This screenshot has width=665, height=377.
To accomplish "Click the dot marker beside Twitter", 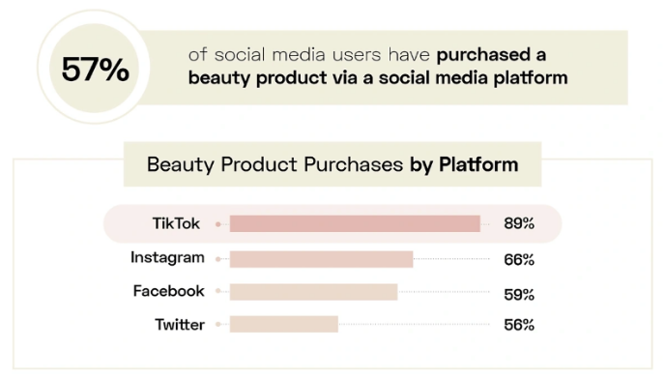I will (218, 325).
